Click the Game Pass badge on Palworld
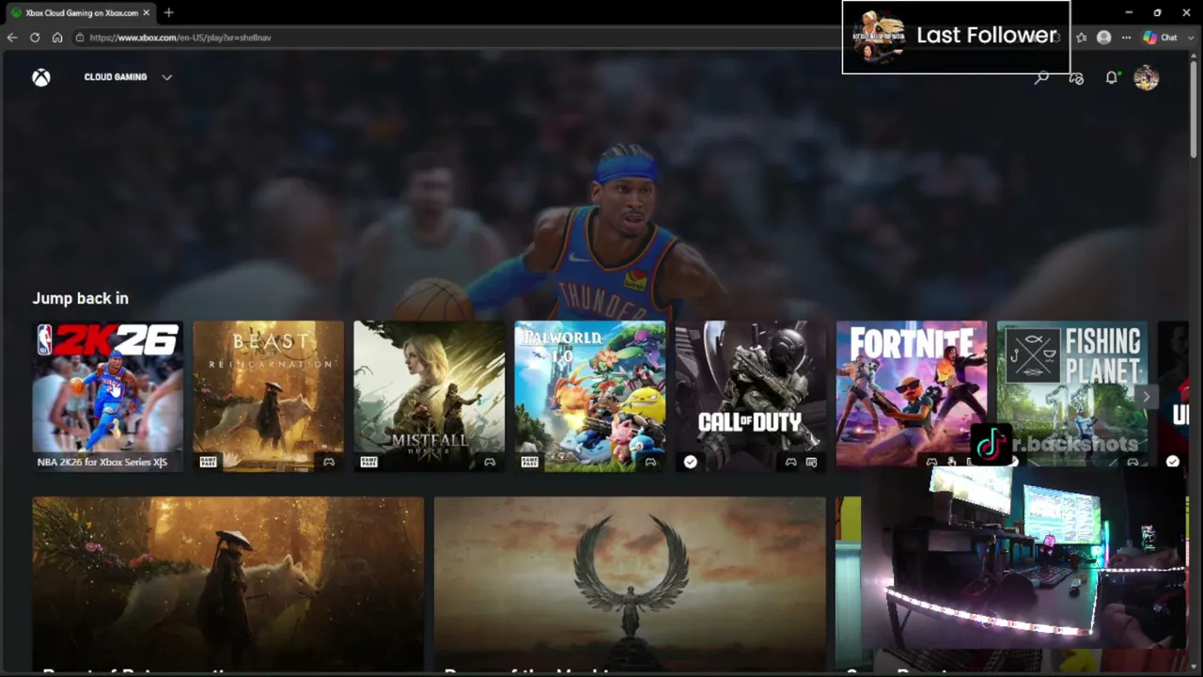The width and height of the screenshot is (1203, 677). click(529, 462)
